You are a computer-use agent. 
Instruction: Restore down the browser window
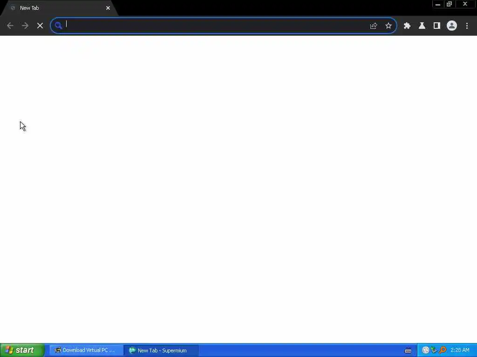point(450,4)
